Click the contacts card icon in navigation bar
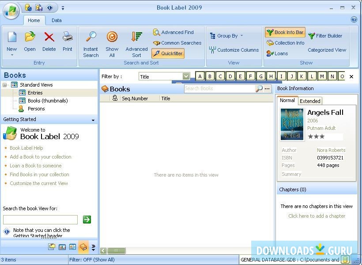The image size is (362, 265). pos(72,247)
